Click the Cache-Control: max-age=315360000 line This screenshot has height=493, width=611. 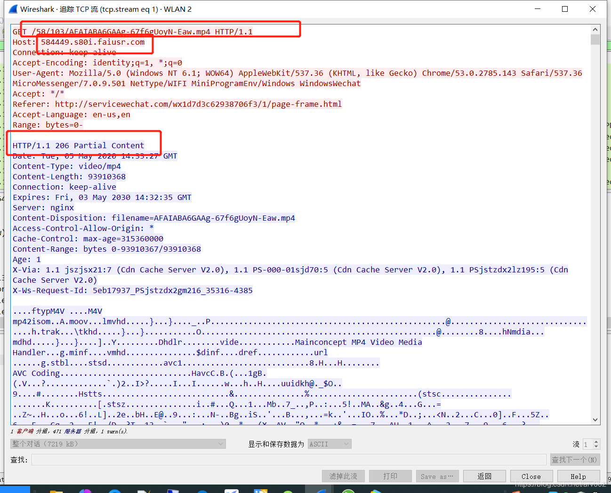(88, 239)
